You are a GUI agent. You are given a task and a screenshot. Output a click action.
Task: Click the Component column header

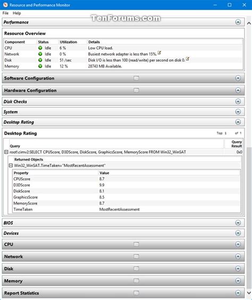click(15, 42)
